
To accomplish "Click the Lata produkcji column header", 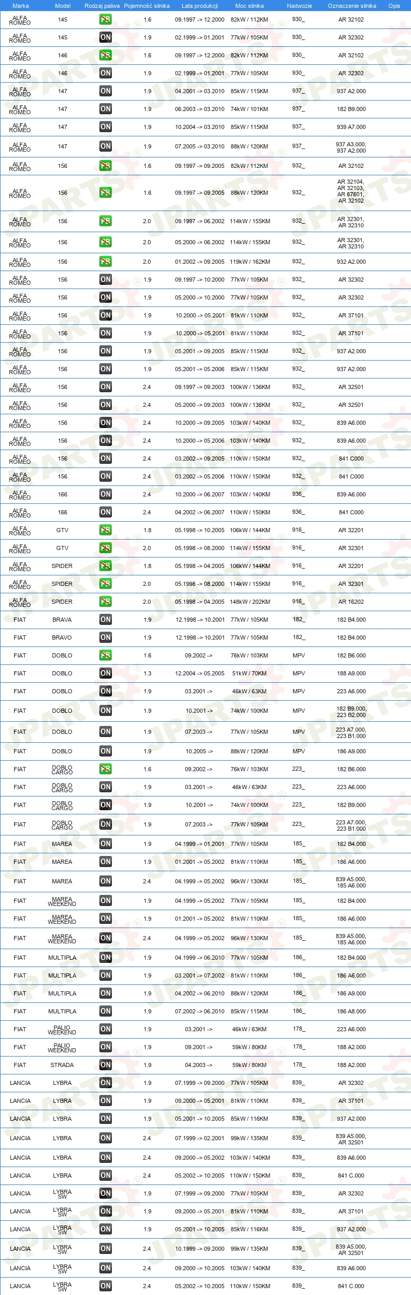I will (200, 6).
